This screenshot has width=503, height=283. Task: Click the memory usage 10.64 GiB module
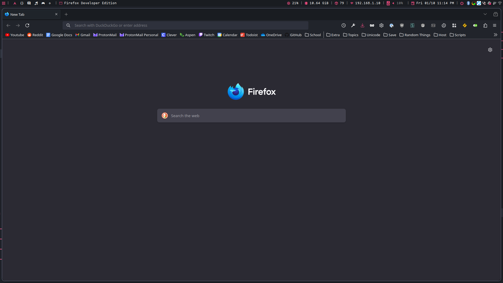316,3
